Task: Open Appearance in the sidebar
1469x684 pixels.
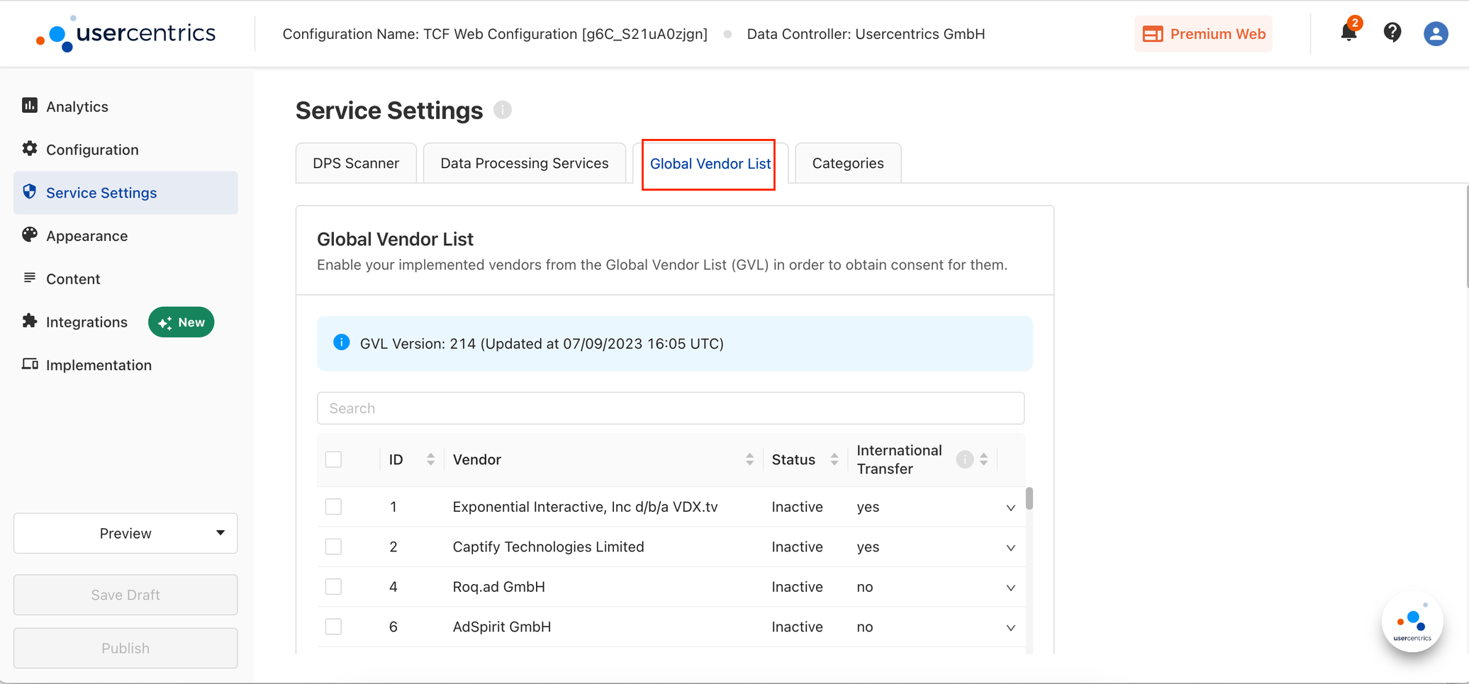Action: pos(125,235)
